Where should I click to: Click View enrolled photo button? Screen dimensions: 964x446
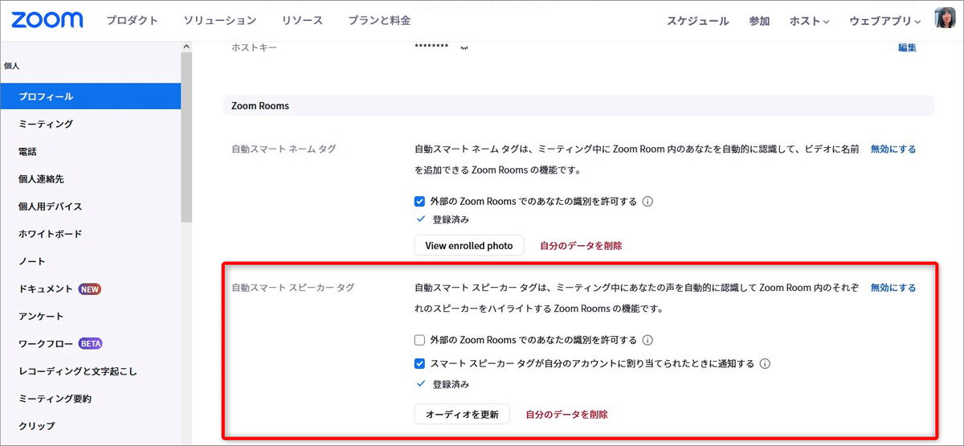pos(469,245)
